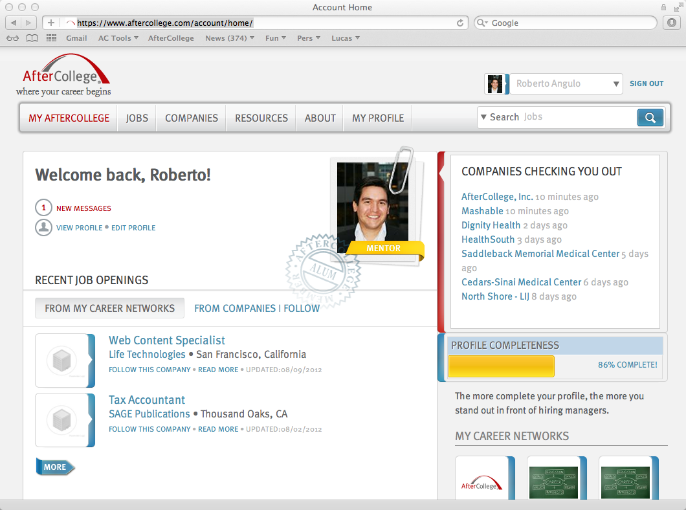Open HealthSouth company link

pyautogui.click(x=488, y=239)
